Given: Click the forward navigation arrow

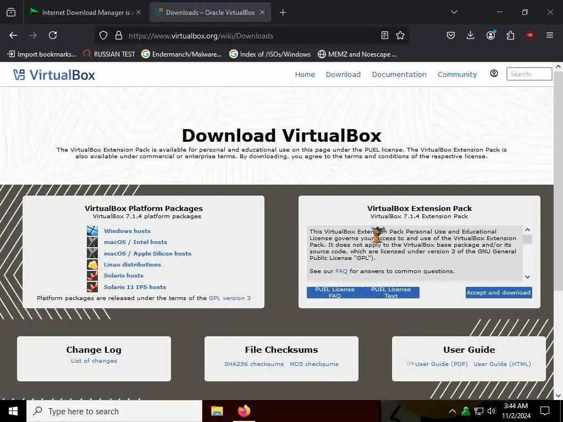Looking at the screenshot, I should point(33,35).
